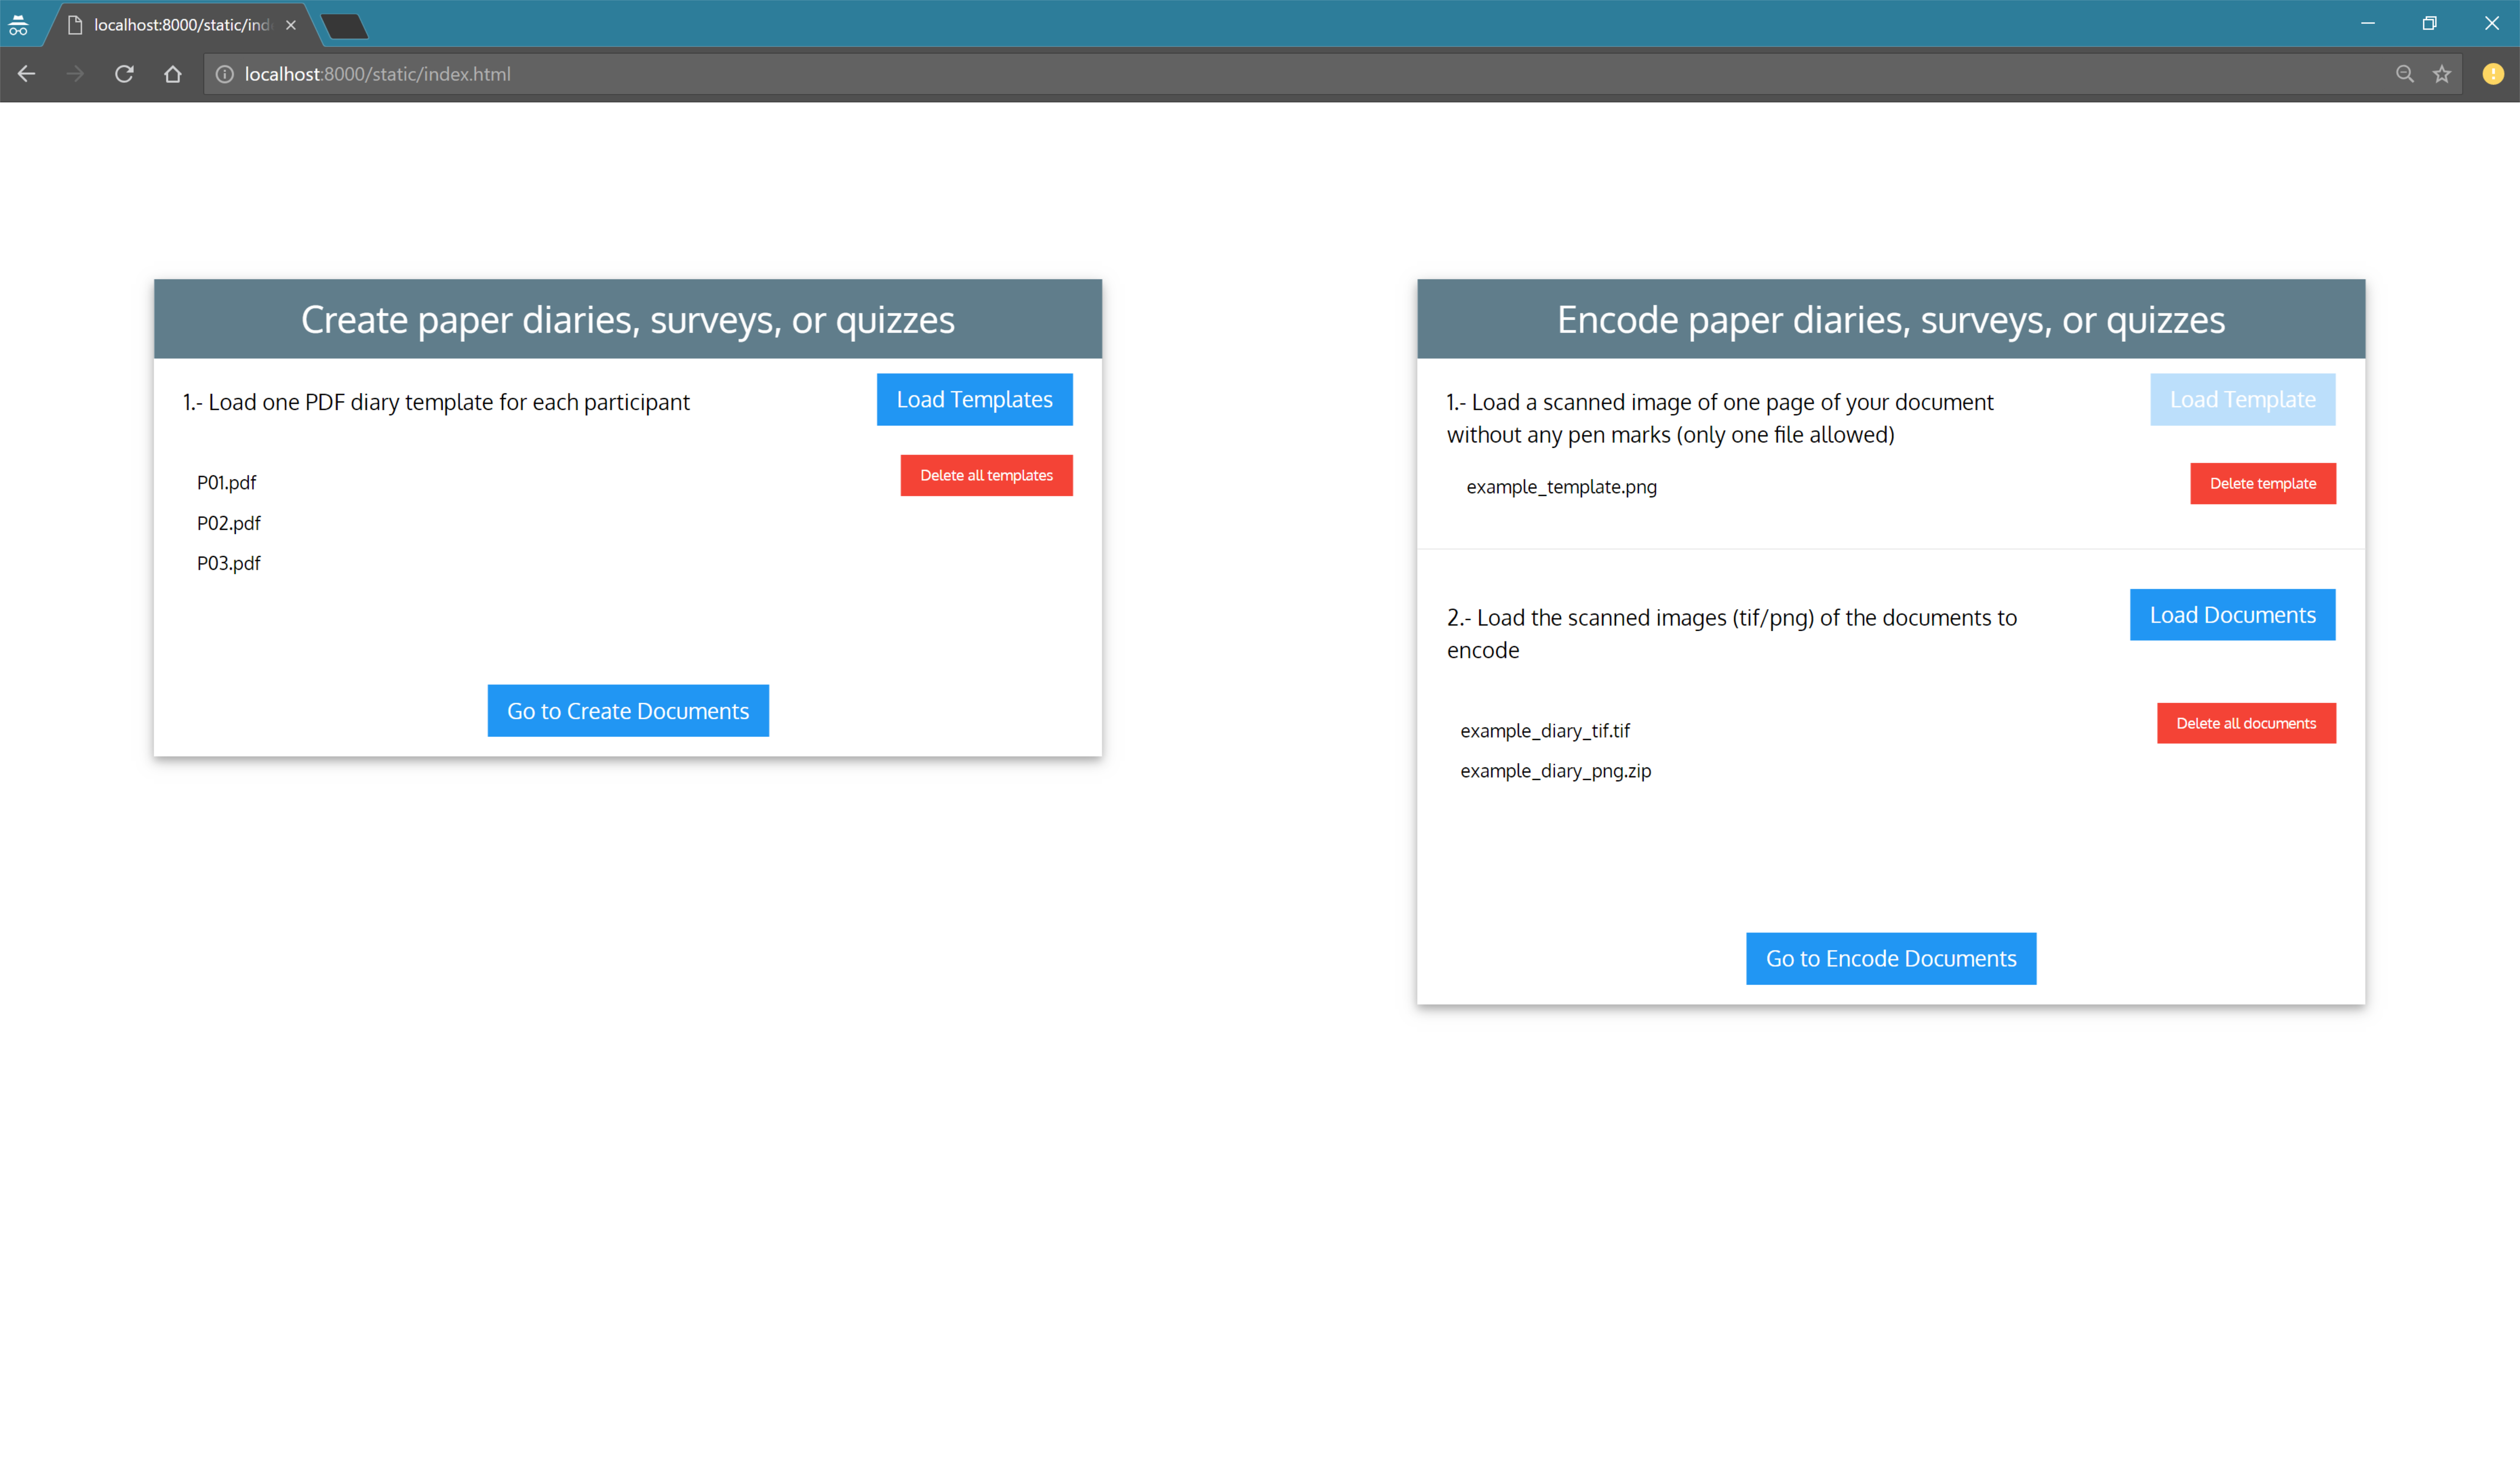Click Go to Create Documents
Image resolution: width=2520 pixels, height=1464 pixels.
click(x=628, y=711)
